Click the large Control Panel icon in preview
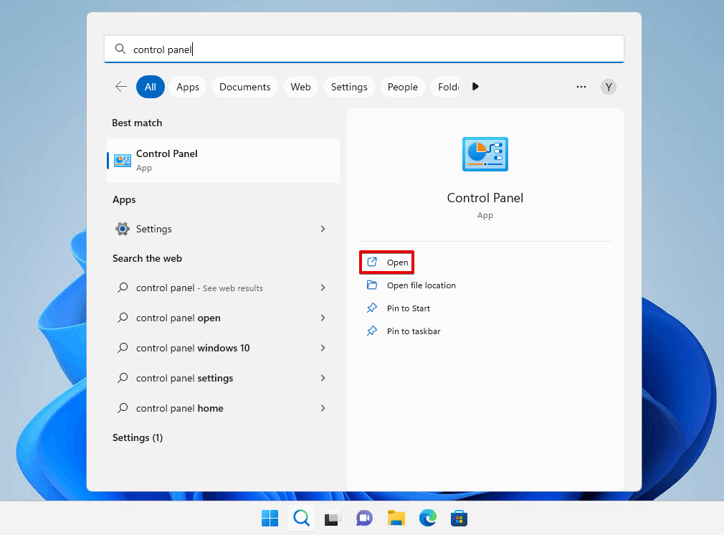The width and height of the screenshot is (724, 535). point(485,154)
